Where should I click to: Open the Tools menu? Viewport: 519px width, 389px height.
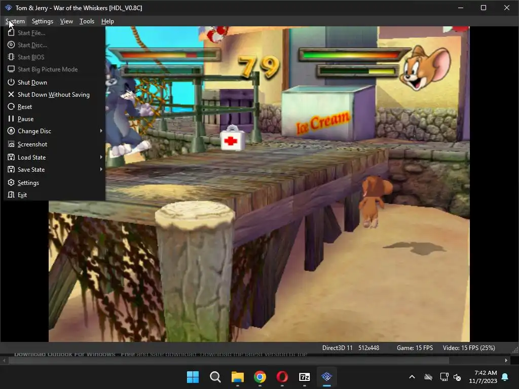coord(87,21)
